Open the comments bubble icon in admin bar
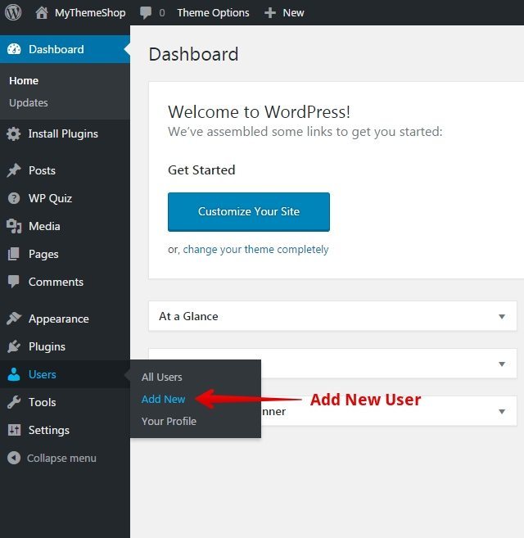The width and height of the screenshot is (524, 538). (146, 13)
